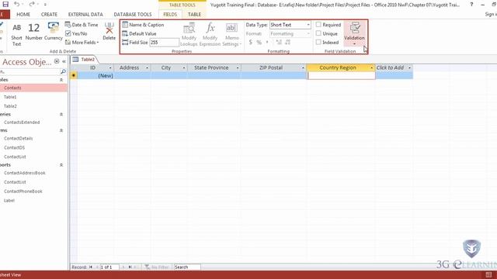Switch to the HOME tab
This screenshot has width=497, height=279.
tap(23, 15)
